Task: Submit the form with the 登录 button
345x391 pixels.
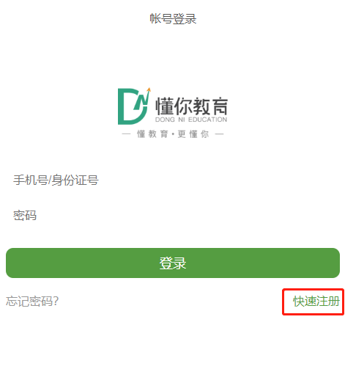Action: coord(173,263)
